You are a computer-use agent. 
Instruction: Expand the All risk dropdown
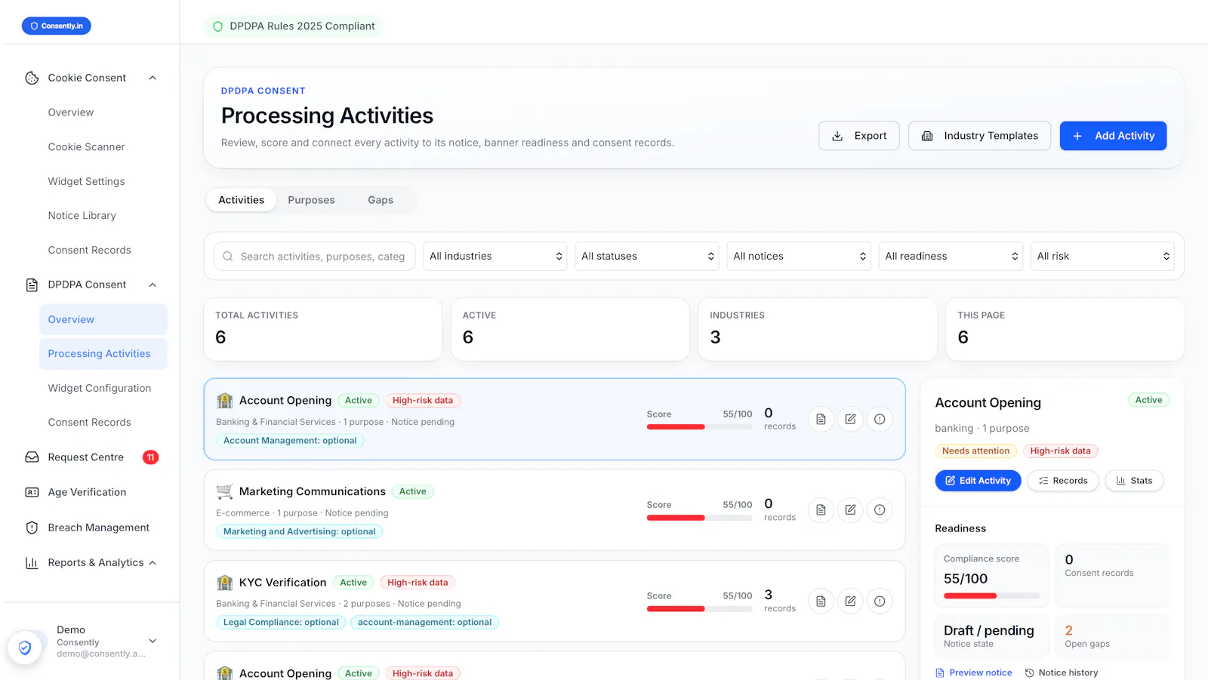(x=1102, y=256)
